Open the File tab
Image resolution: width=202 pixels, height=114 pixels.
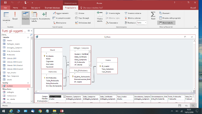[5, 8]
